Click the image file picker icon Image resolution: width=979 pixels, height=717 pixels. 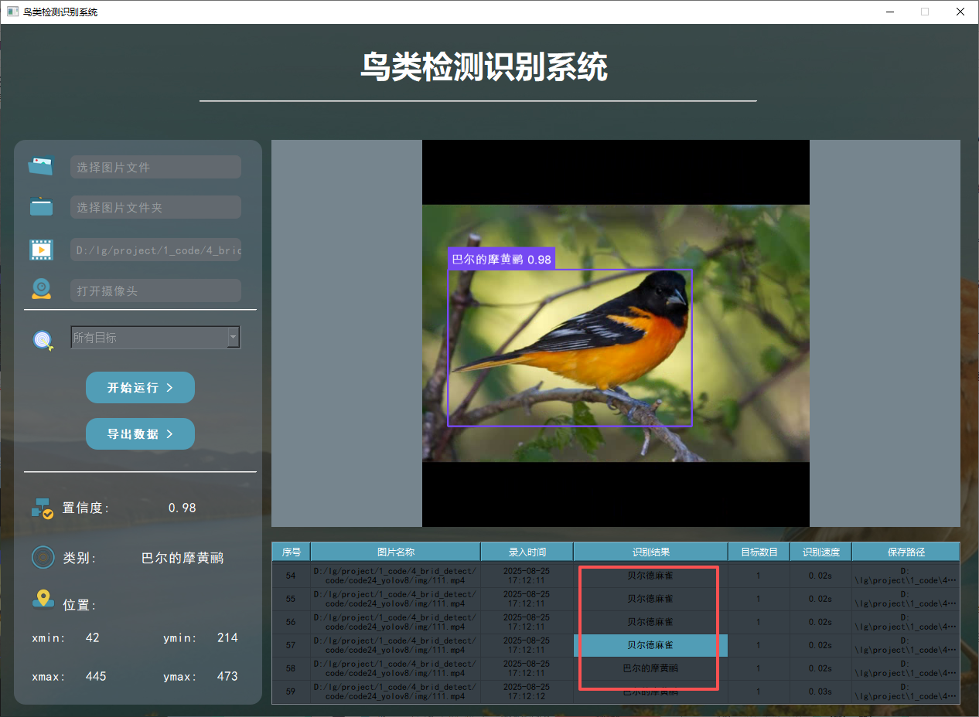(41, 165)
